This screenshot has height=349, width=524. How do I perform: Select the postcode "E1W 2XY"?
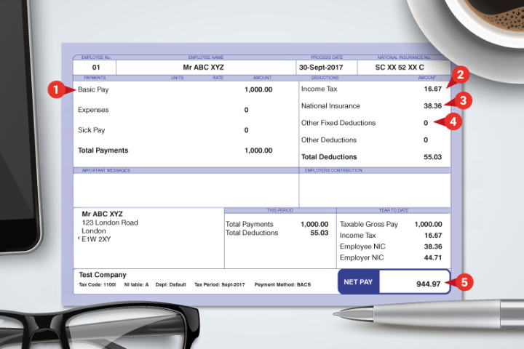point(96,239)
